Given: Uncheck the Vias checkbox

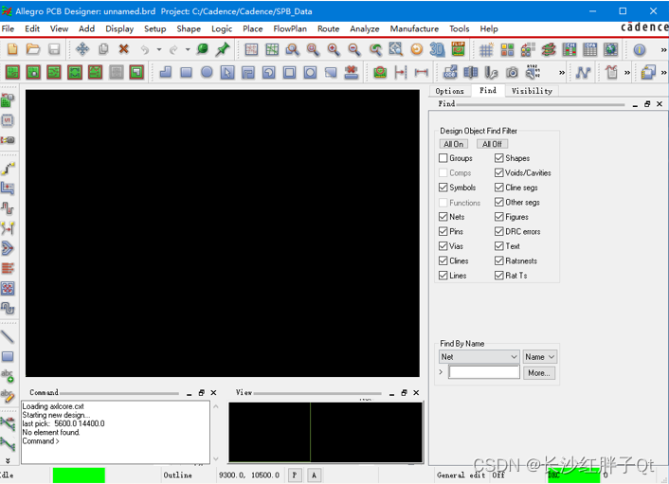Looking at the screenshot, I should (x=443, y=246).
